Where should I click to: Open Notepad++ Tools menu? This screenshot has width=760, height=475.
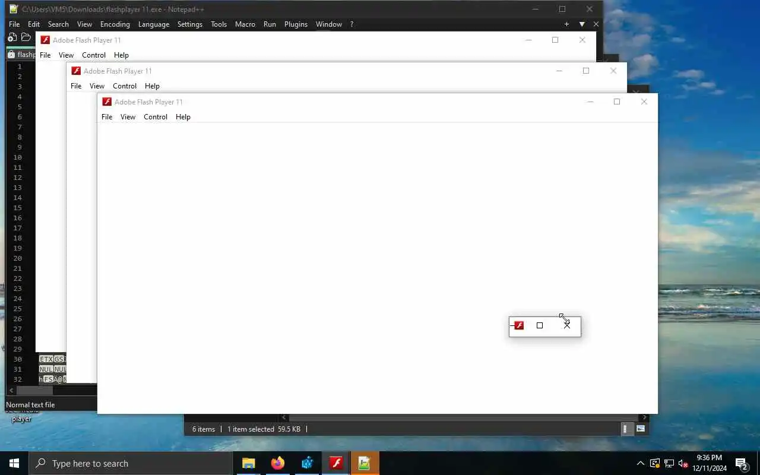coord(219,24)
